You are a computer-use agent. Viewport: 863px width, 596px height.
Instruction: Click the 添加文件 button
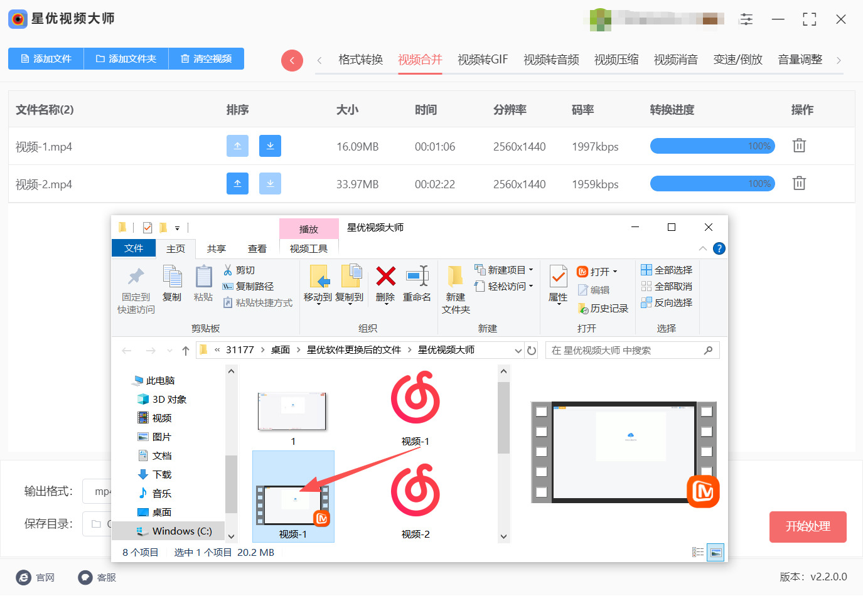coord(46,58)
